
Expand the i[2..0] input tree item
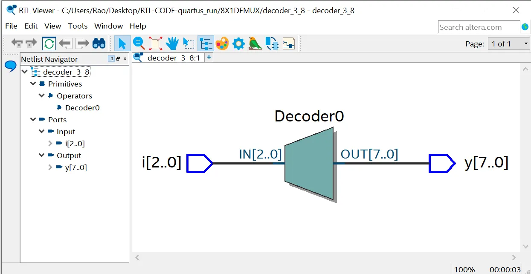tap(50, 144)
